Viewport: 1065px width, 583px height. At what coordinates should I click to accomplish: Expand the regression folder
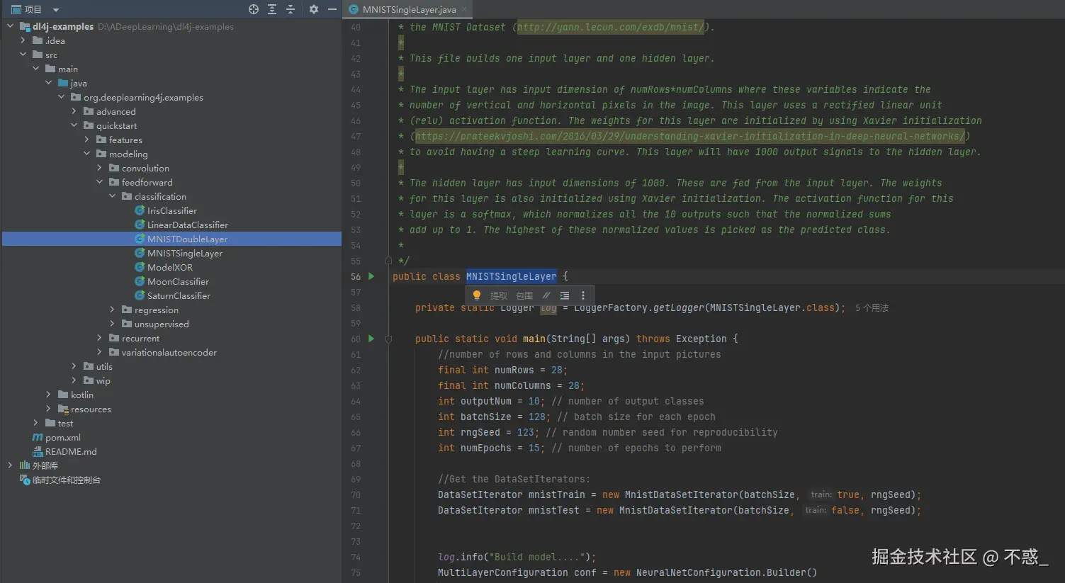point(112,310)
